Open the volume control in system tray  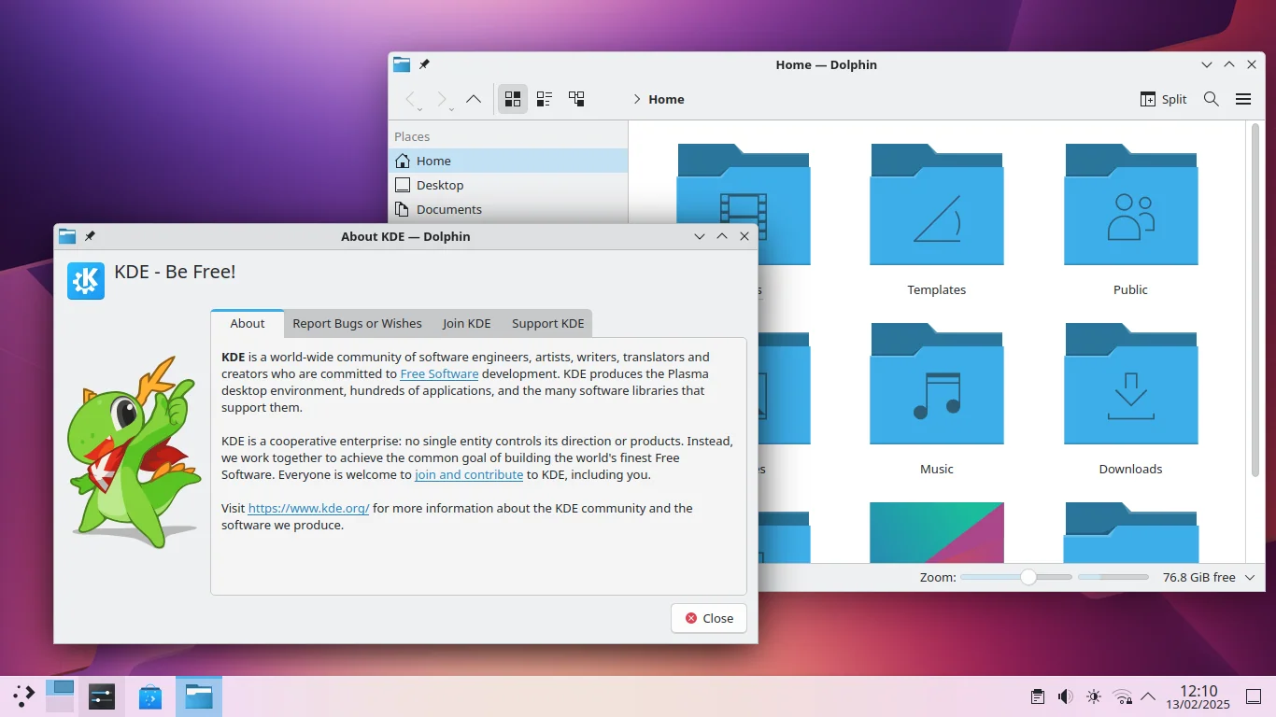(x=1065, y=696)
